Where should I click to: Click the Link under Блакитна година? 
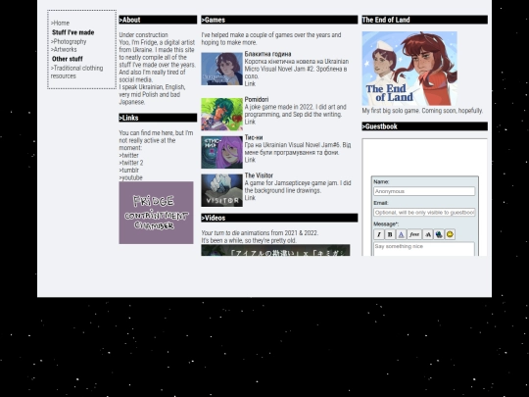[x=250, y=83]
